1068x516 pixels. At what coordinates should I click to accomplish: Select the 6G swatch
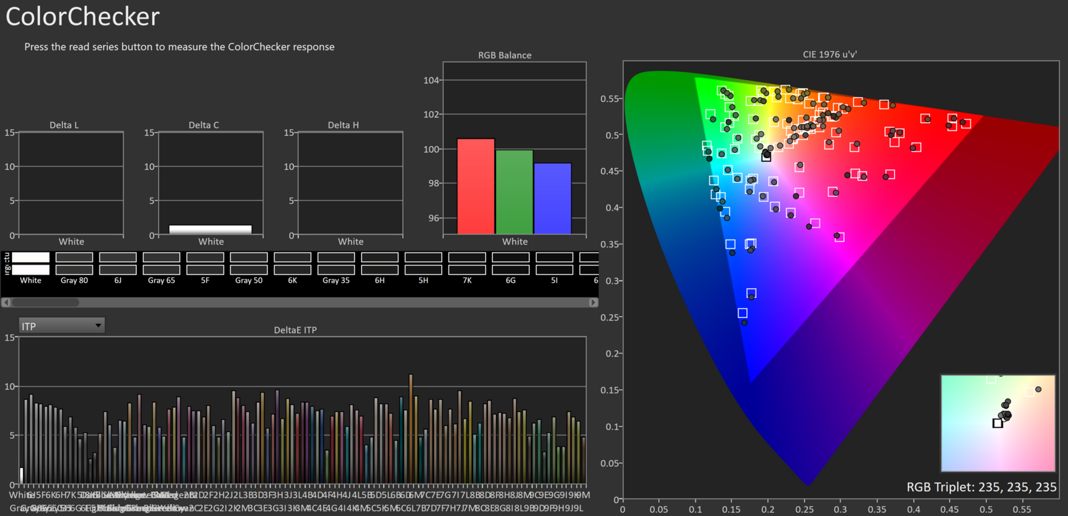(511, 263)
